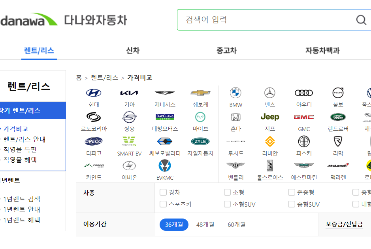This screenshot has width=371, height=249.
Task: Select the EVKMC brand logo
Action: (165, 165)
